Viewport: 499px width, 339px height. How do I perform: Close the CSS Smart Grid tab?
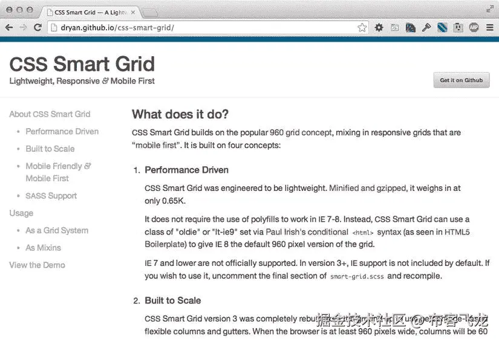click(133, 13)
